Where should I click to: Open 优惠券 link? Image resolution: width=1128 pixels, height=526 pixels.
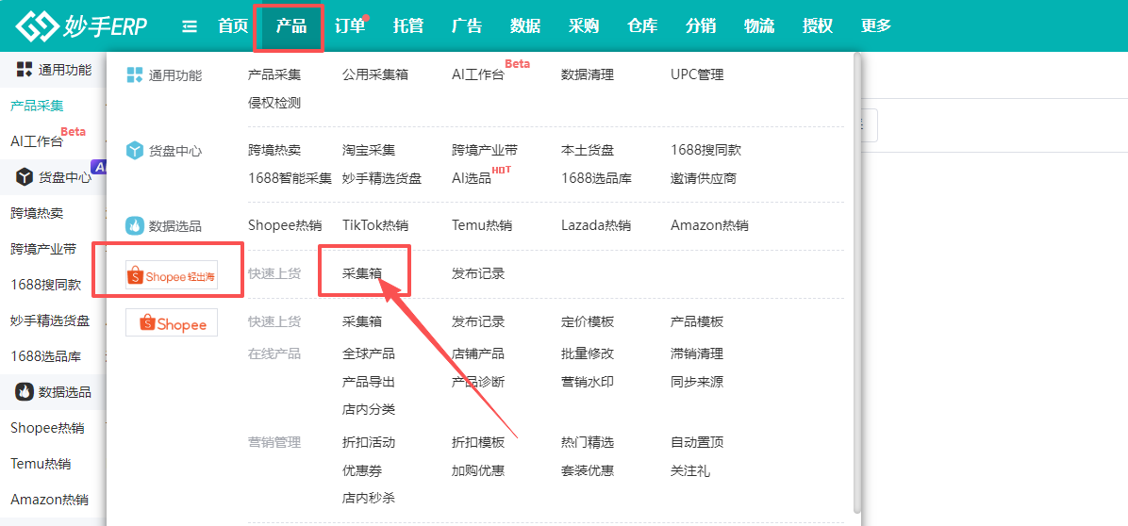tap(362, 470)
